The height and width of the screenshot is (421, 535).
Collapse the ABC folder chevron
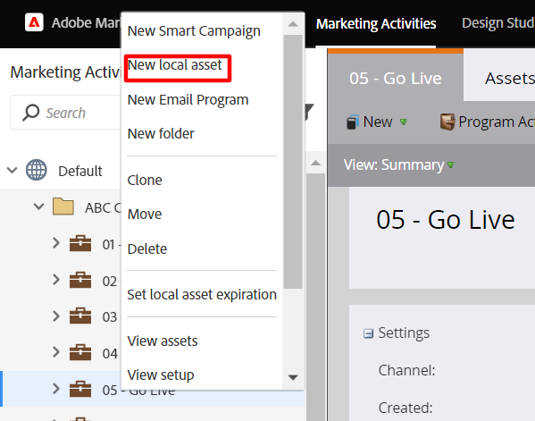pyautogui.click(x=39, y=206)
